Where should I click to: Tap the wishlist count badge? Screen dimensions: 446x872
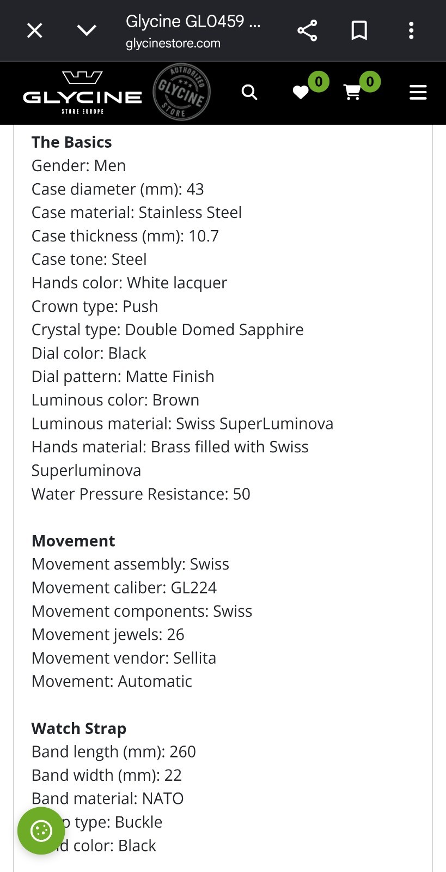(319, 82)
